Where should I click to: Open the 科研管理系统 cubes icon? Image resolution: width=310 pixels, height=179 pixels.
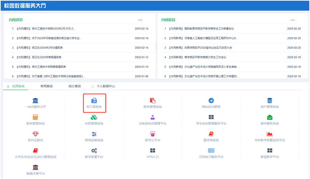pyautogui.click(x=94, y=117)
